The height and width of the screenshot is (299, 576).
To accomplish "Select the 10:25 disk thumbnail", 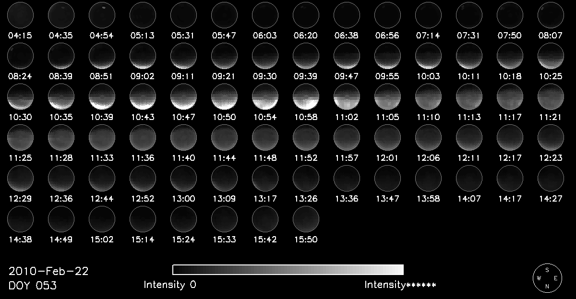I will point(551,56).
